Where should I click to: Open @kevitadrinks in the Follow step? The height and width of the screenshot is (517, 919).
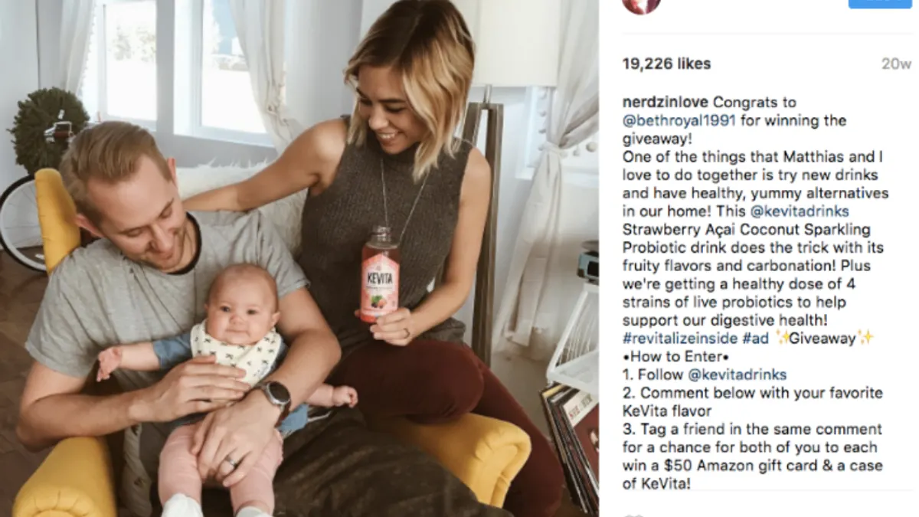pyautogui.click(x=737, y=375)
